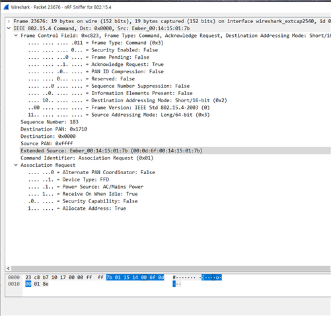Expand the Frame 23676 tree row
Image resolution: width=331 pixels, height=316 pixels.
pos(9,21)
